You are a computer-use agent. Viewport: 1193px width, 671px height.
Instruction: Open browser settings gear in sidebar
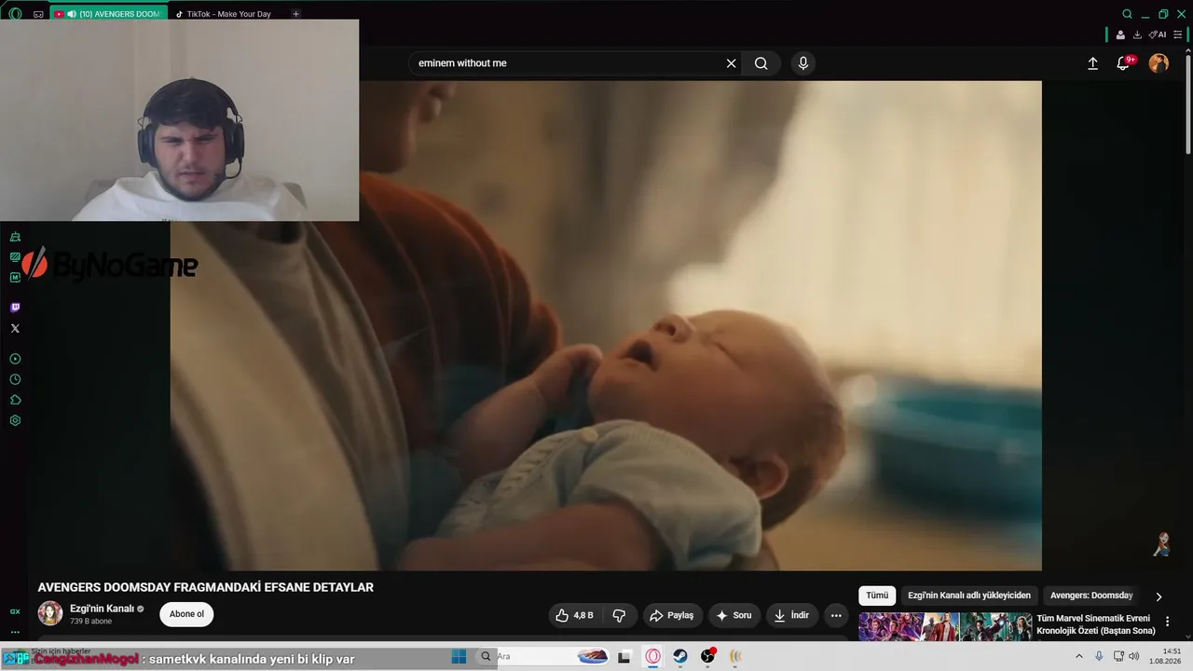click(x=15, y=420)
